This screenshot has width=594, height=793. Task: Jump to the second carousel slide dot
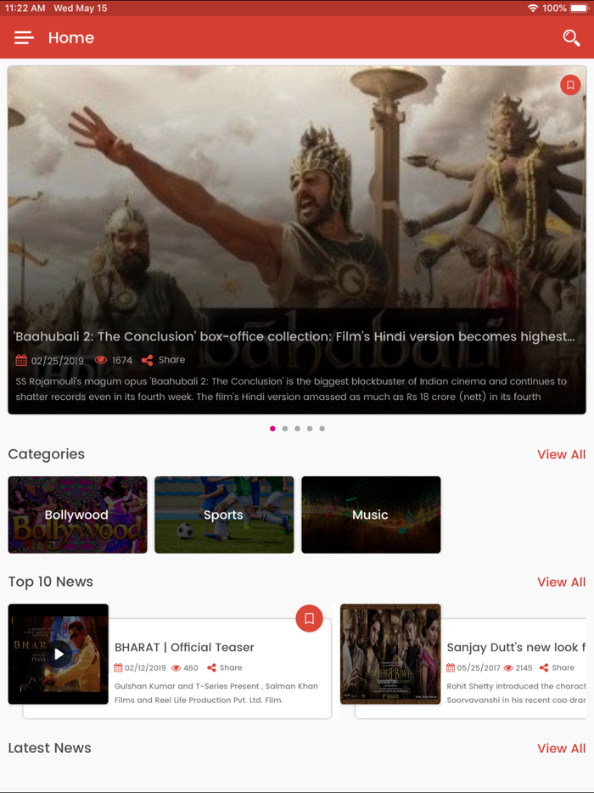pos(285,429)
